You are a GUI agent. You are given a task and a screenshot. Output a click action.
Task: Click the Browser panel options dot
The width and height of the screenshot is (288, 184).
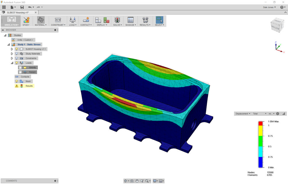pos(55,30)
